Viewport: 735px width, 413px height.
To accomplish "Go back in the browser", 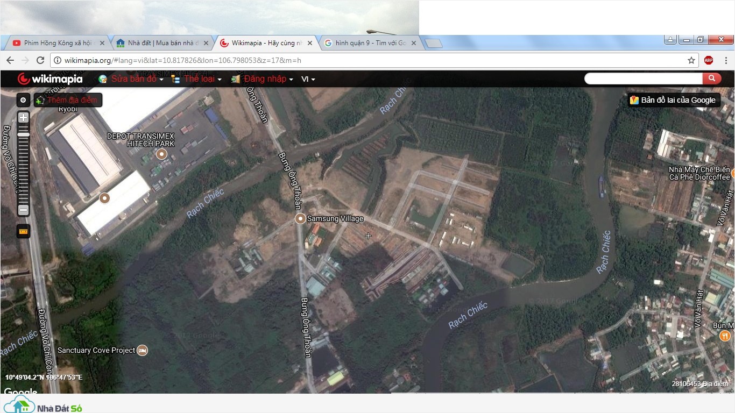I will [x=10, y=60].
